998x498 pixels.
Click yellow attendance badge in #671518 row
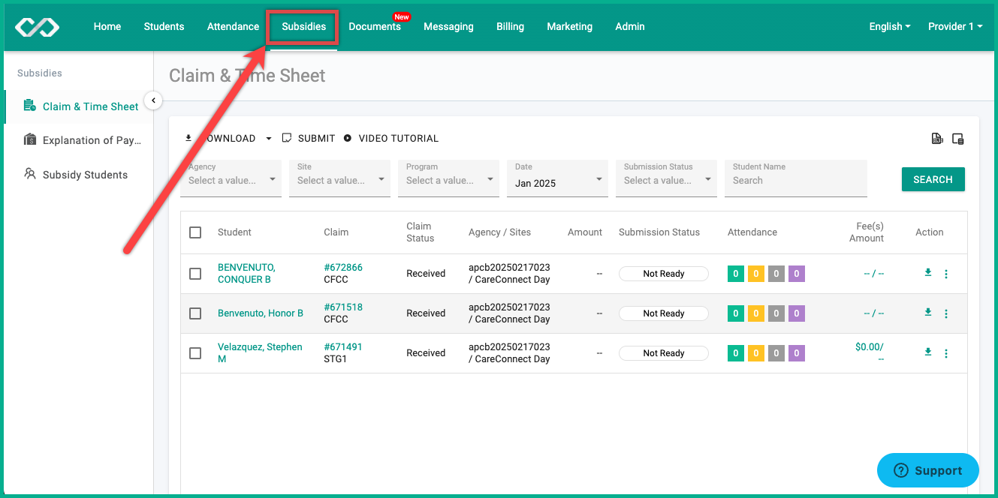point(756,313)
